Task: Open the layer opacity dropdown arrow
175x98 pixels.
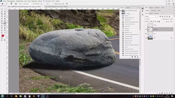Action: [x=174, y=19]
